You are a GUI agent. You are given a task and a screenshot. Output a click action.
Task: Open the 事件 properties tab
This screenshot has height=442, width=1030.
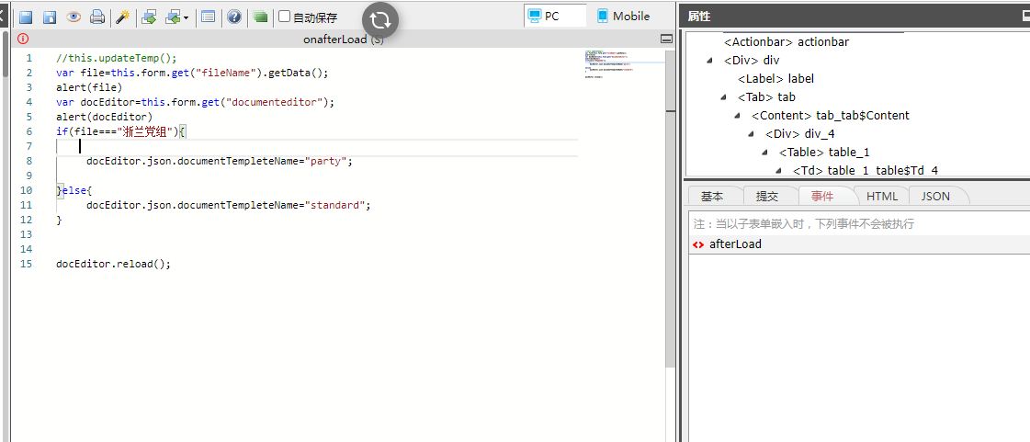[822, 196]
